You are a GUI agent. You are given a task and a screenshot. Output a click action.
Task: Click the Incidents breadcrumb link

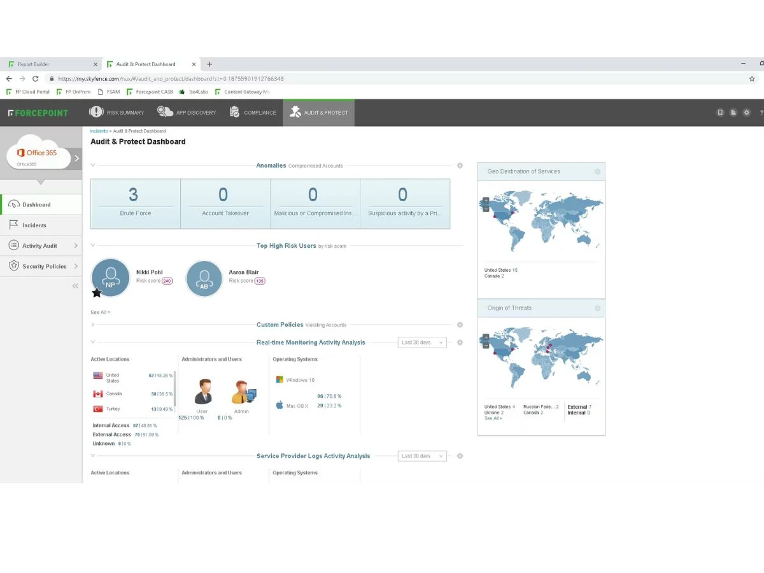coord(99,131)
